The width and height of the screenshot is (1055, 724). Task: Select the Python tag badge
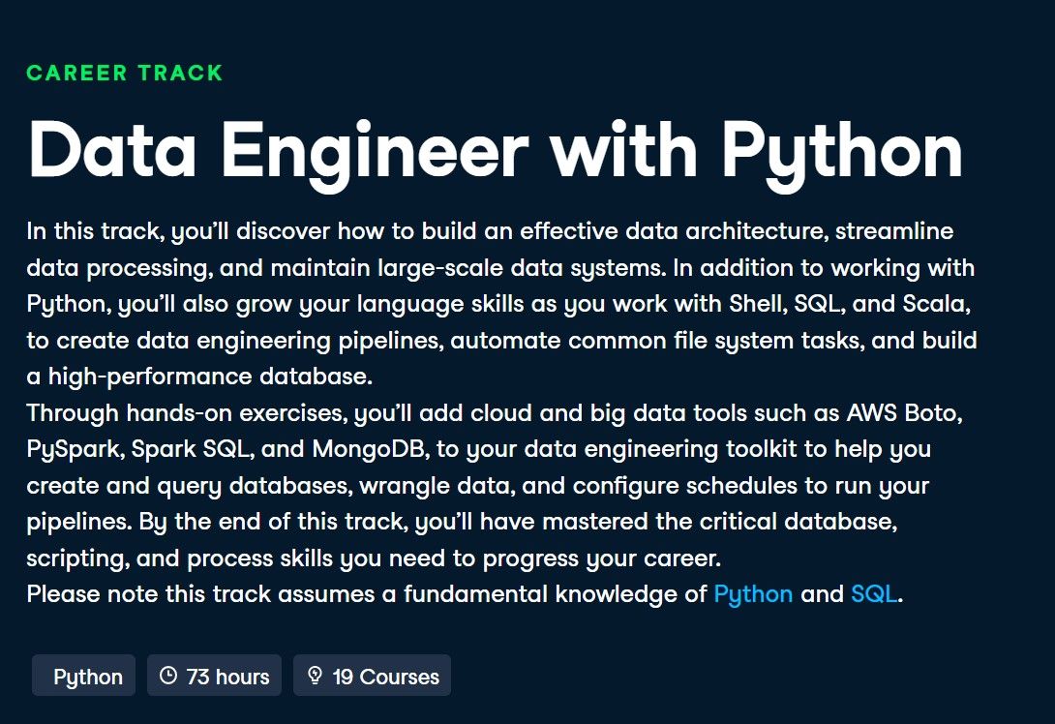(x=88, y=677)
